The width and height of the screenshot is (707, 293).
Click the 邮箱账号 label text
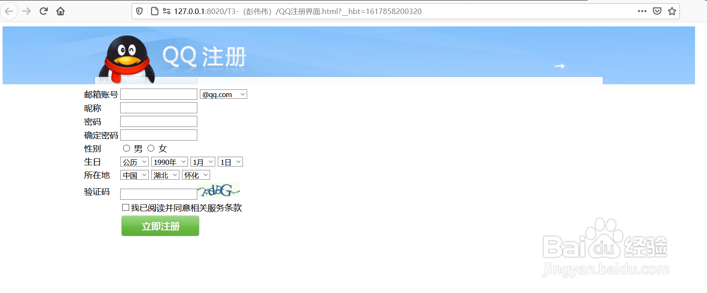coord(101,95)
